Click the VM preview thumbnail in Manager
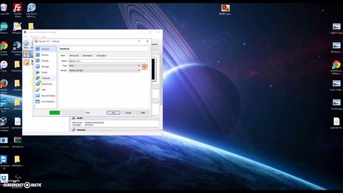 154,69
